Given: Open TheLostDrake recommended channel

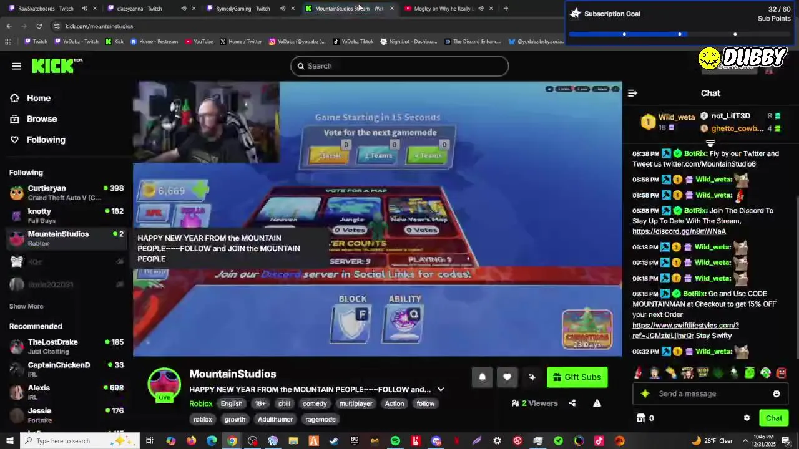Looking at the screenshot, I should pyautogui.click(x=67, y=347).
